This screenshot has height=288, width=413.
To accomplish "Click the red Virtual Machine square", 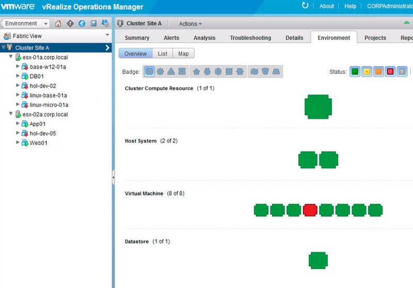I will click(x=310, y=211).
